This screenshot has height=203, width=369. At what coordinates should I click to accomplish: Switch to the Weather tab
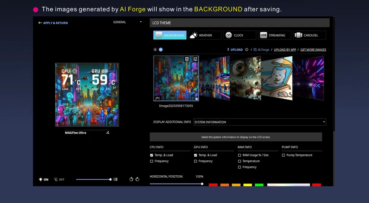[x=205, y=35]
